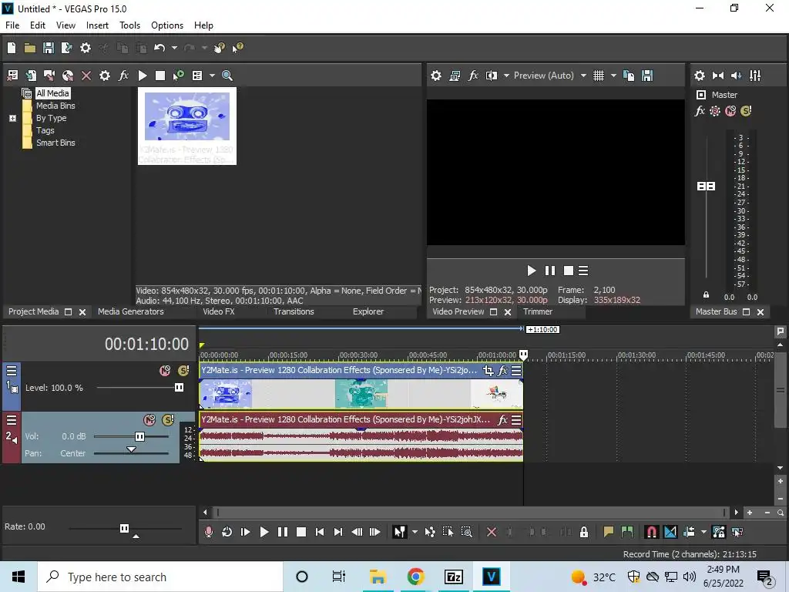Toggle Master bus Solo button
The width and height of the screenshot is (789, 592).
click(746, 111)
